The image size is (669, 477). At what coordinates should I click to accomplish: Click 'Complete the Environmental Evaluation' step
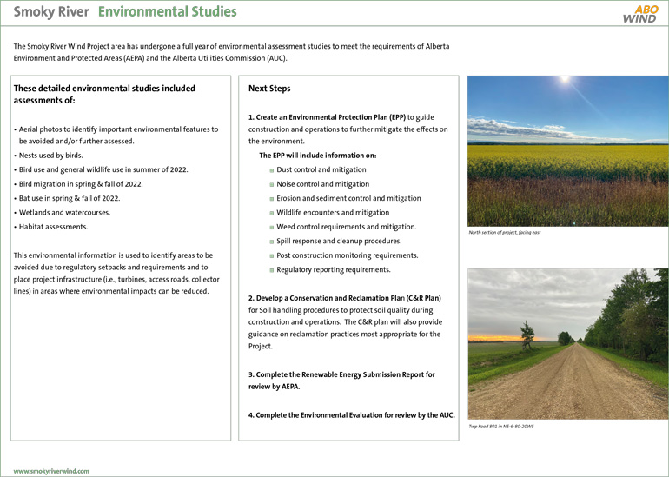(x=352, y=414)
